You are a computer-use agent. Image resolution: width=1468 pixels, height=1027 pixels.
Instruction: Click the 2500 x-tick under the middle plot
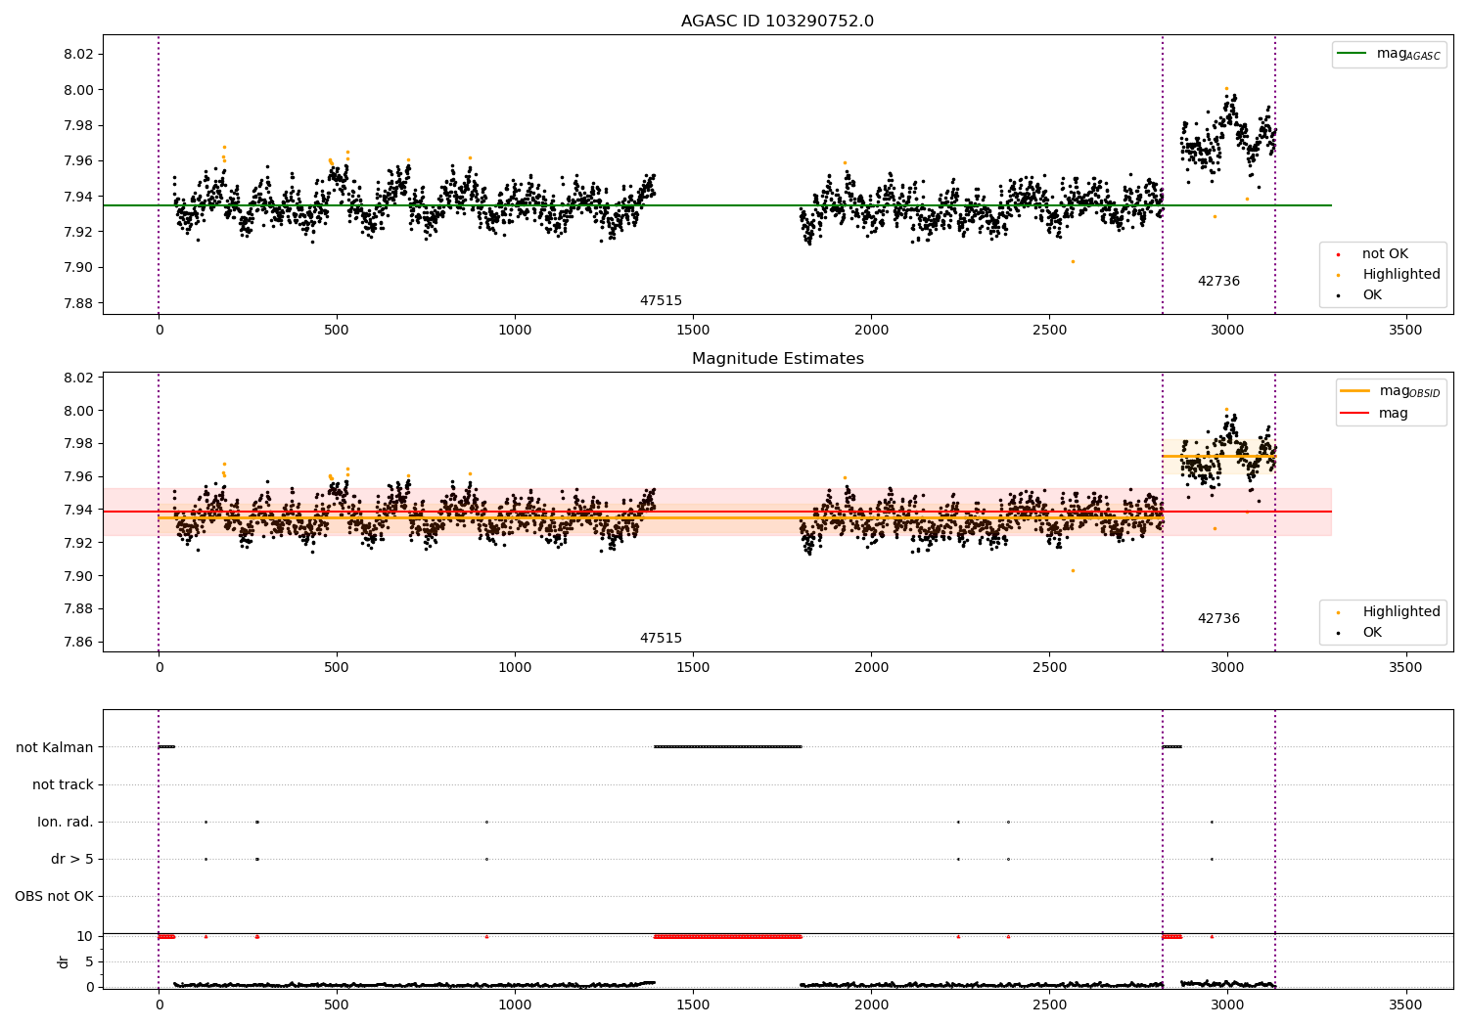1049,667
